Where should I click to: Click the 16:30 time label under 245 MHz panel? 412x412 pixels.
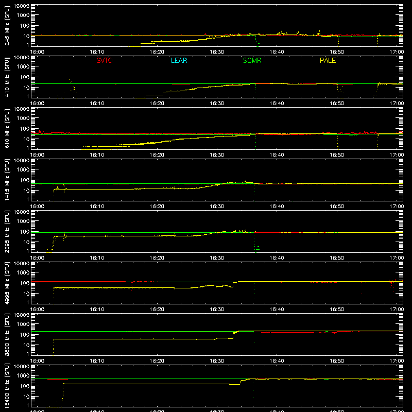click(217, 52)
